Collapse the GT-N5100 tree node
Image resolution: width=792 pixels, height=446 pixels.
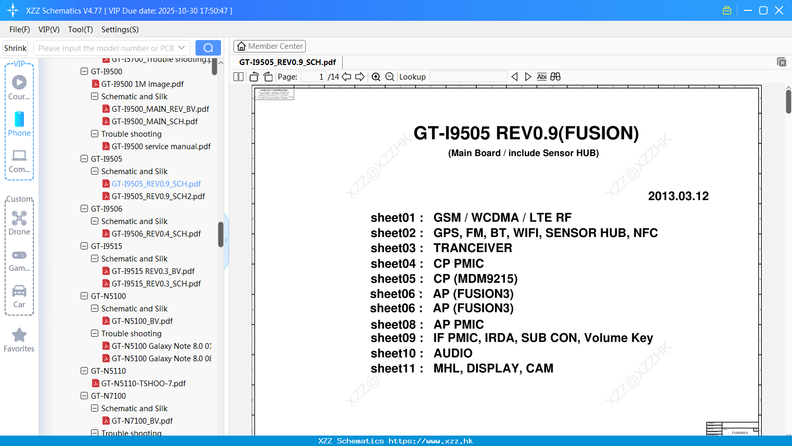tap(84, 296)
